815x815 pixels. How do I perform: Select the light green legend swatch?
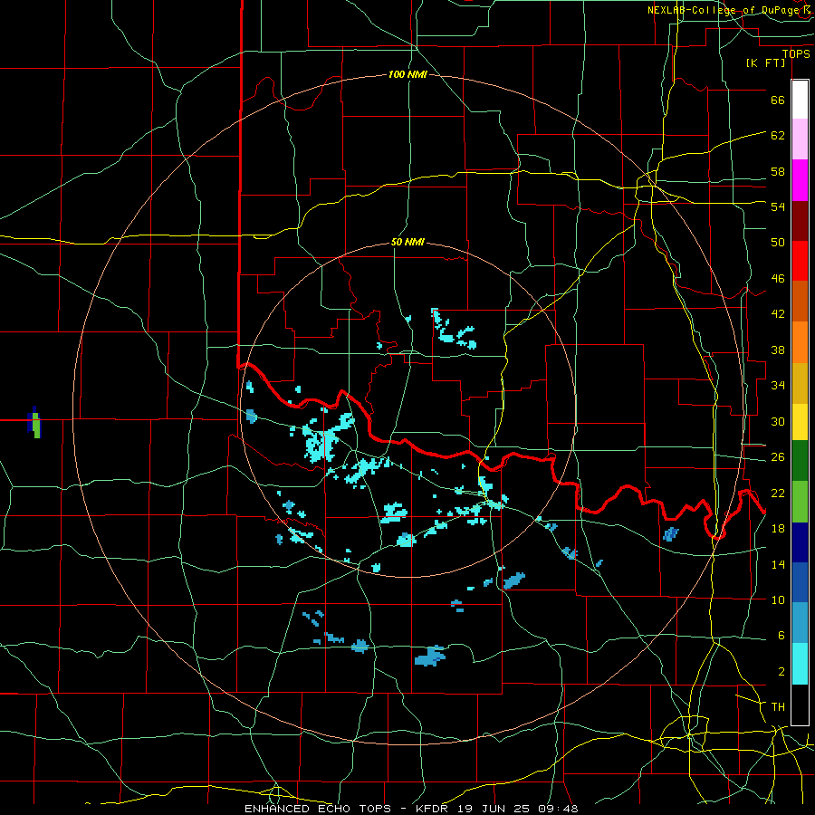[x=800, y=502]
